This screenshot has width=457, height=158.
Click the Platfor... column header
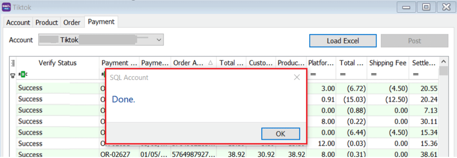321,63
